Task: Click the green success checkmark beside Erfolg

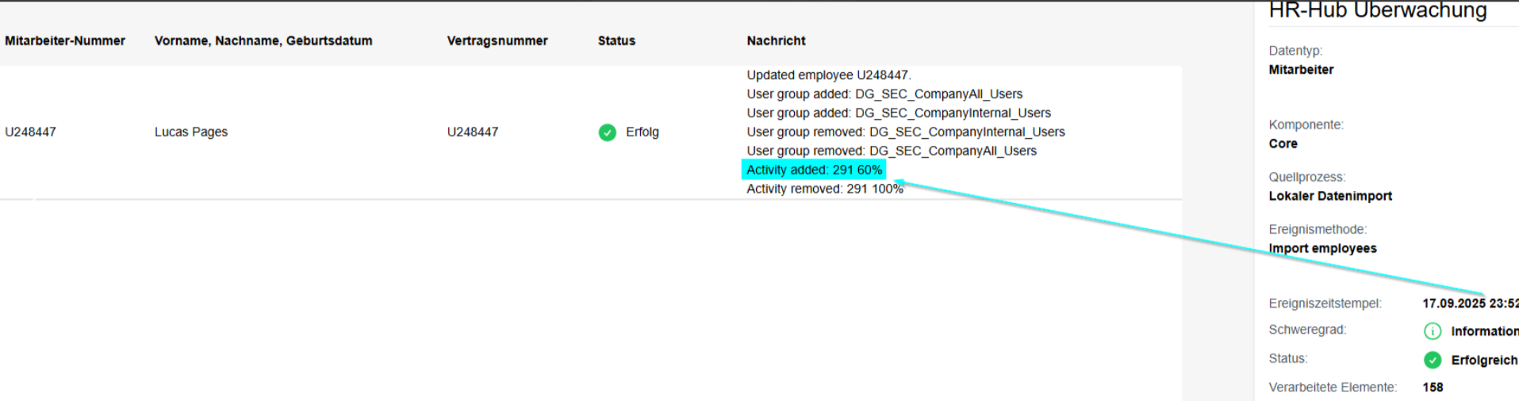Action: point(607,132)
